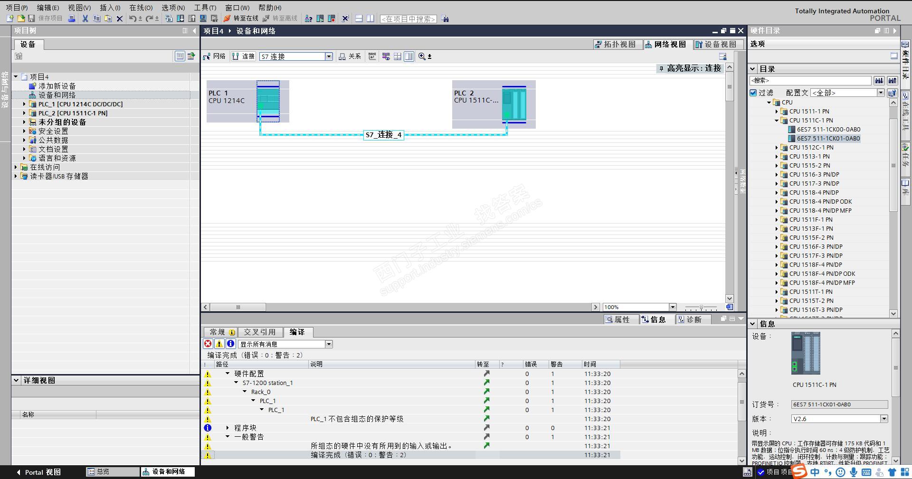Screen dimensions: 912x479
Task: Toggle the errors filter button in compile tab
Action: (x=208, y=344)
